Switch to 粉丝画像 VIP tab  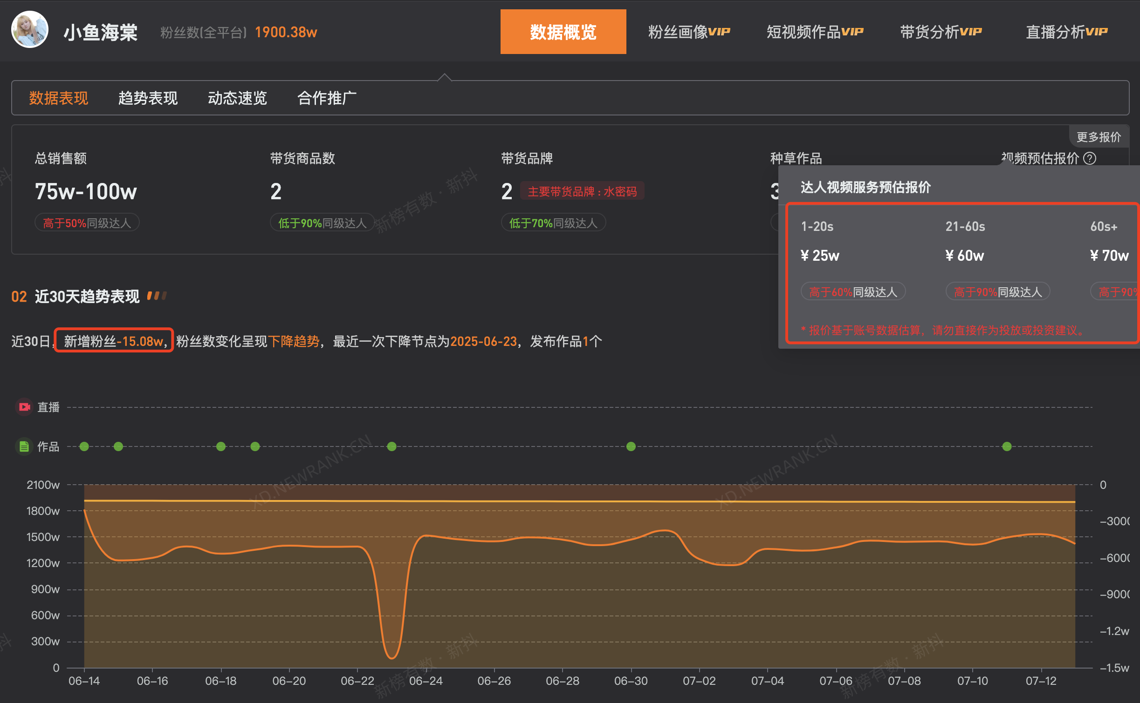tap(689, 32)
